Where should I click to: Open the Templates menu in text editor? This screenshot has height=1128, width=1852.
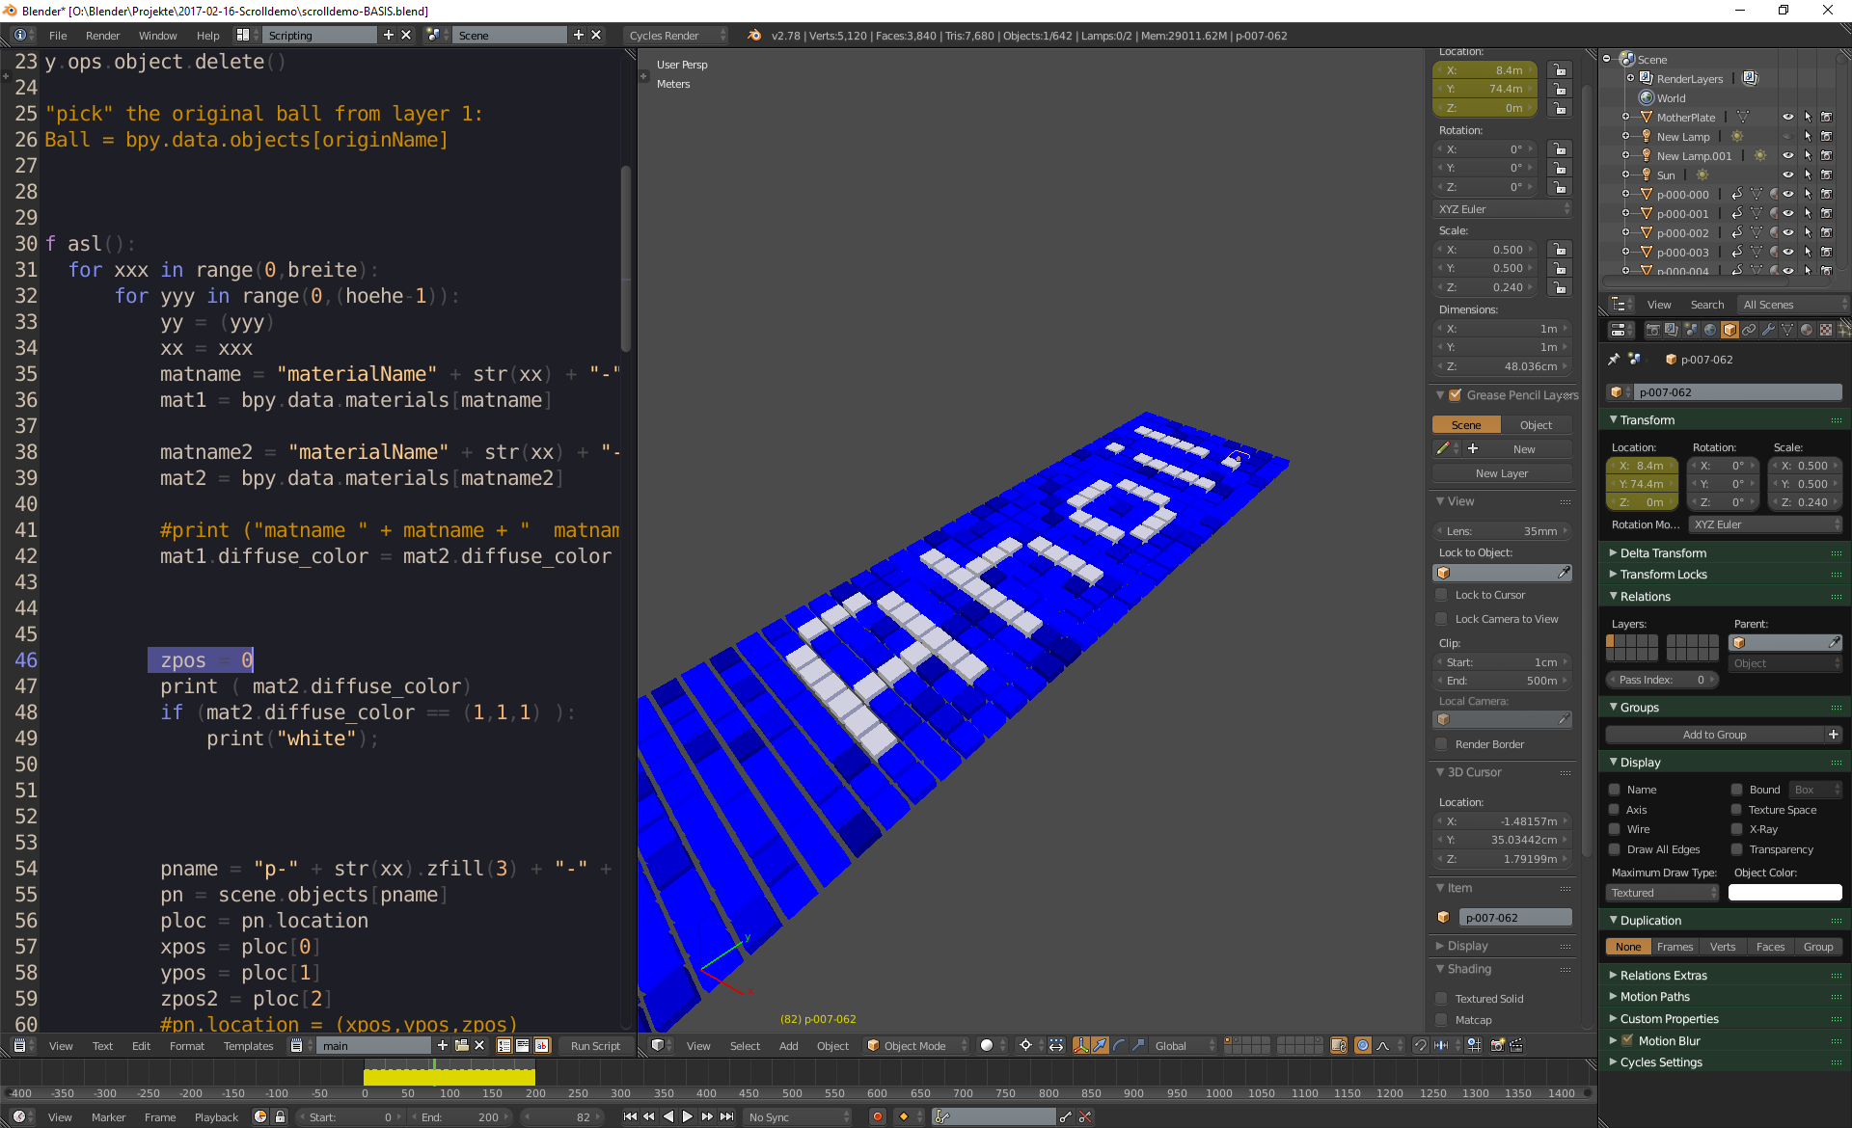[x=248, y=1046]
